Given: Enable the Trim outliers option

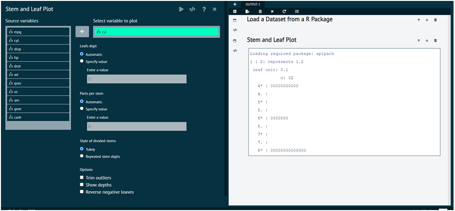Looking at the screenshot, I should pyautogui.click(x=82, y=178).
